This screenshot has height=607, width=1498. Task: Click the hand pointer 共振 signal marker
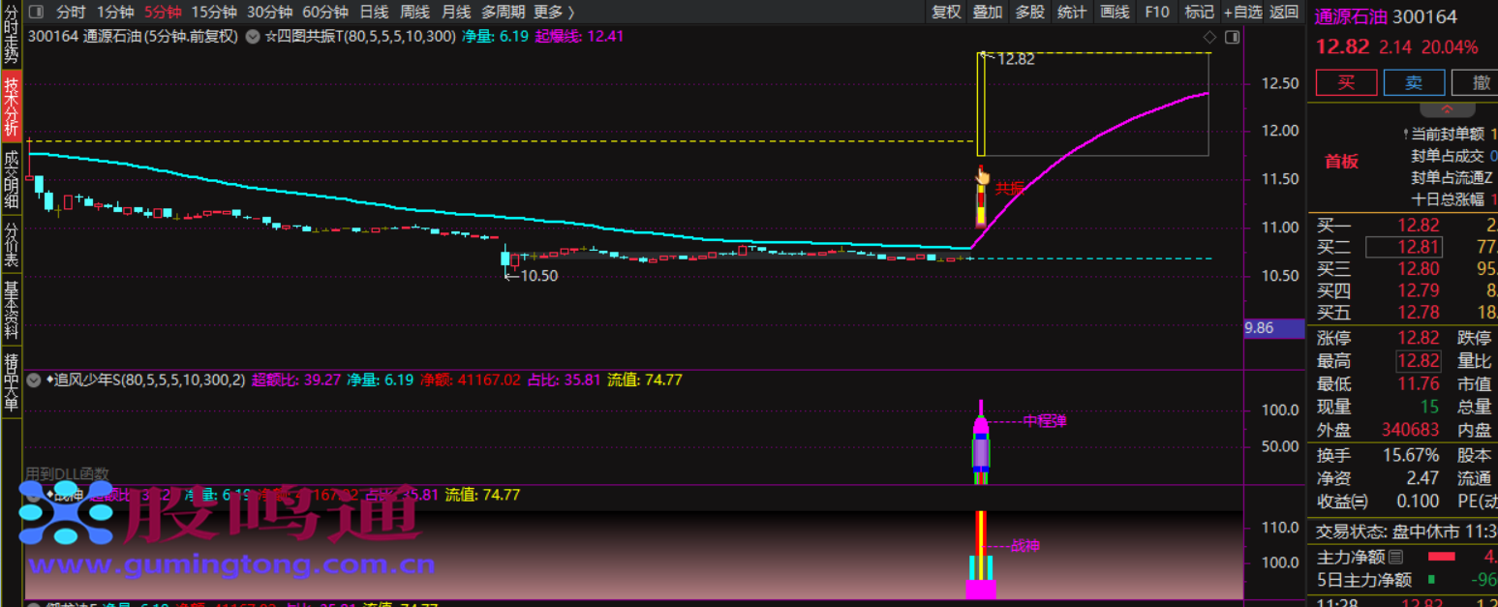click(983, 176)
